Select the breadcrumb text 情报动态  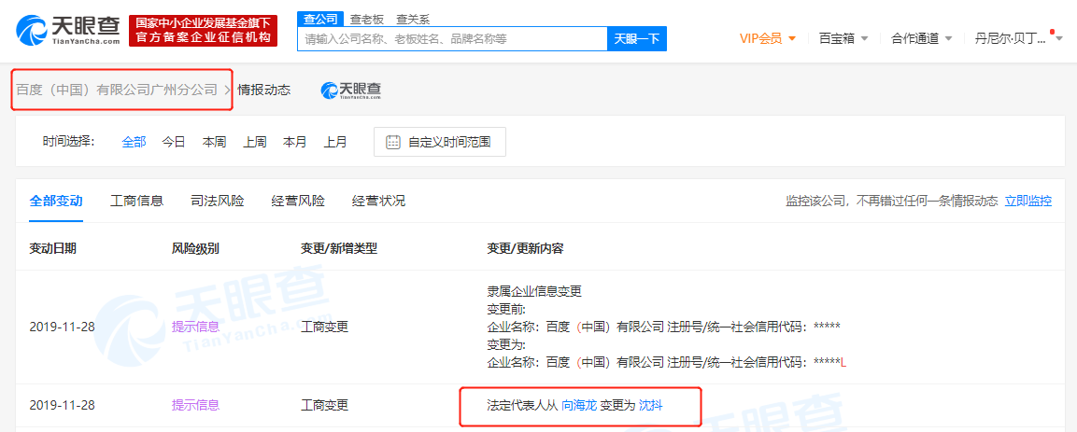click(x=263, y=90)
